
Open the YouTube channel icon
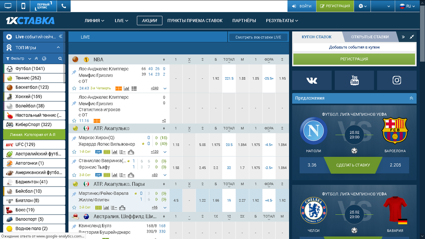pos(354,80)
